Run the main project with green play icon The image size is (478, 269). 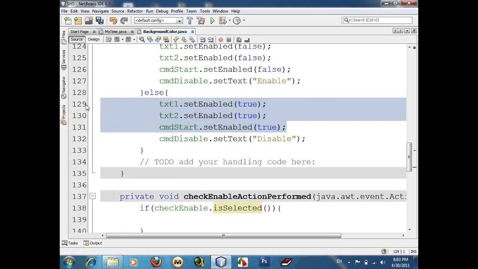(212, 21)
